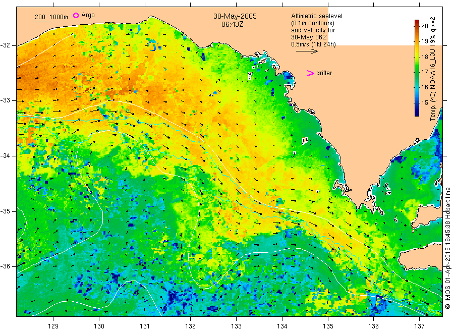Click the IMOS copyright timestamp text
Viewport: 454px width, 333px height.
448,248
